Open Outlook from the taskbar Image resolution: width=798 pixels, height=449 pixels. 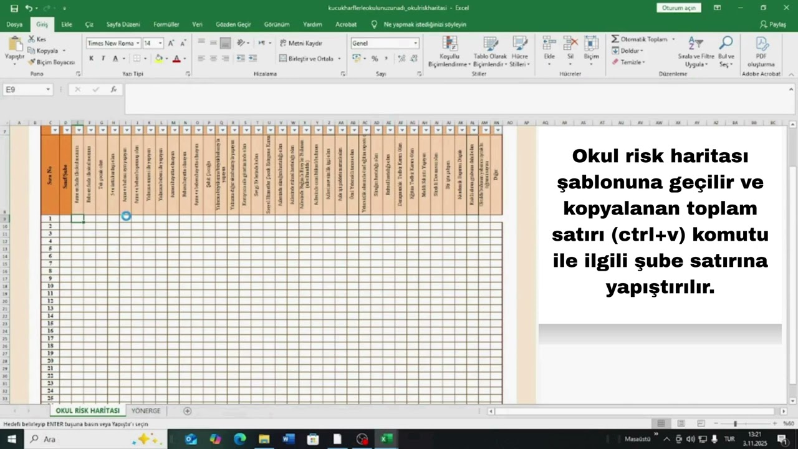[x=191, y=439]
